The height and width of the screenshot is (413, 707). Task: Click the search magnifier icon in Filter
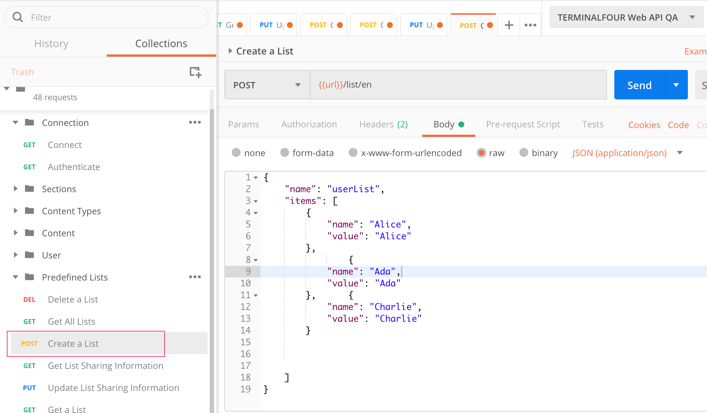tap(18, 17)
